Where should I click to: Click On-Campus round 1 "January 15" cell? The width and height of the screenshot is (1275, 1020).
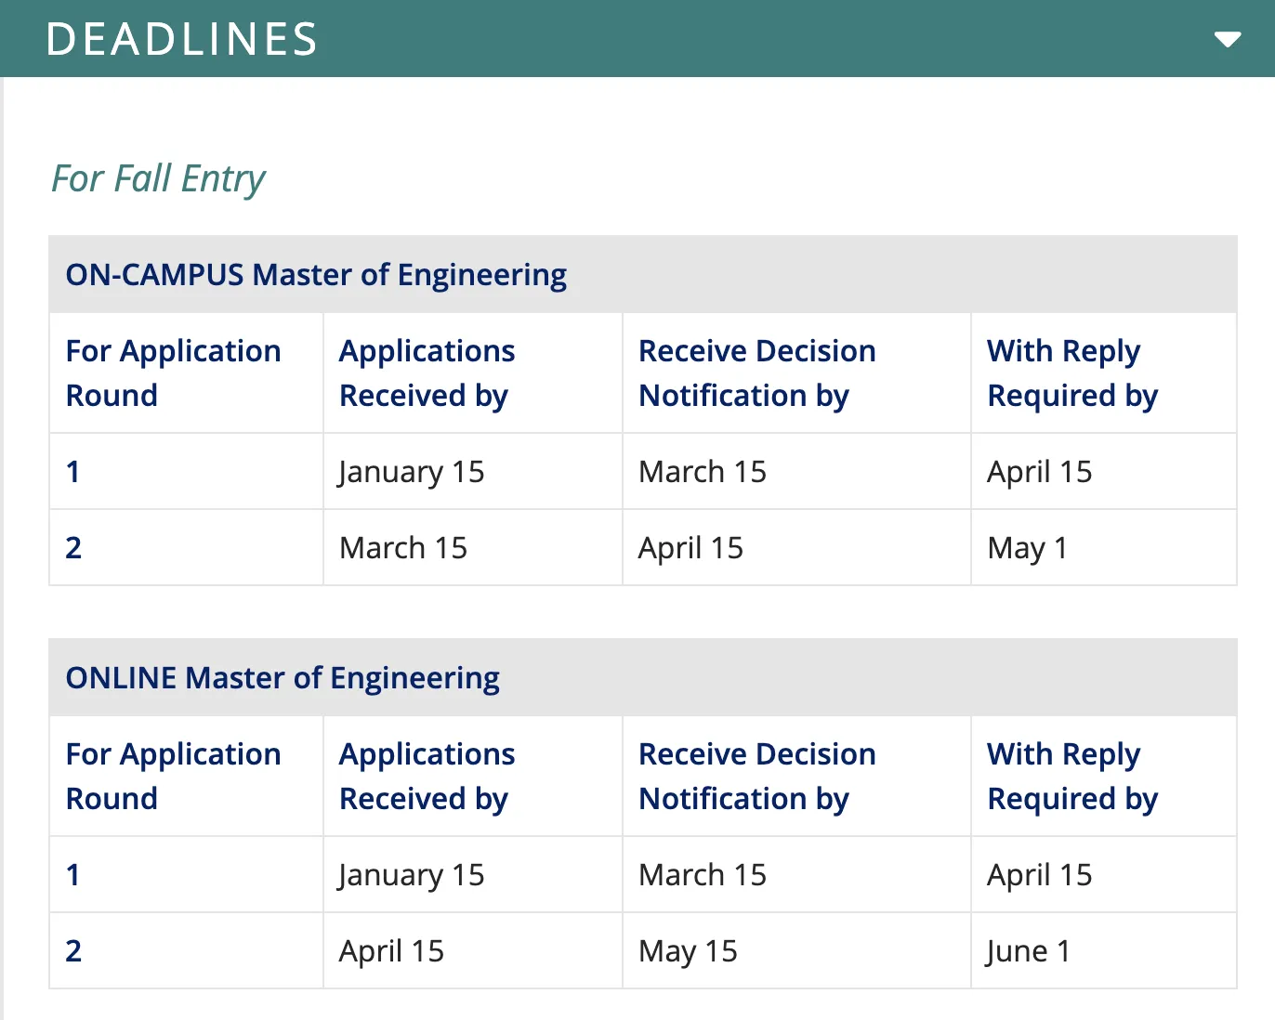point(412,472)
